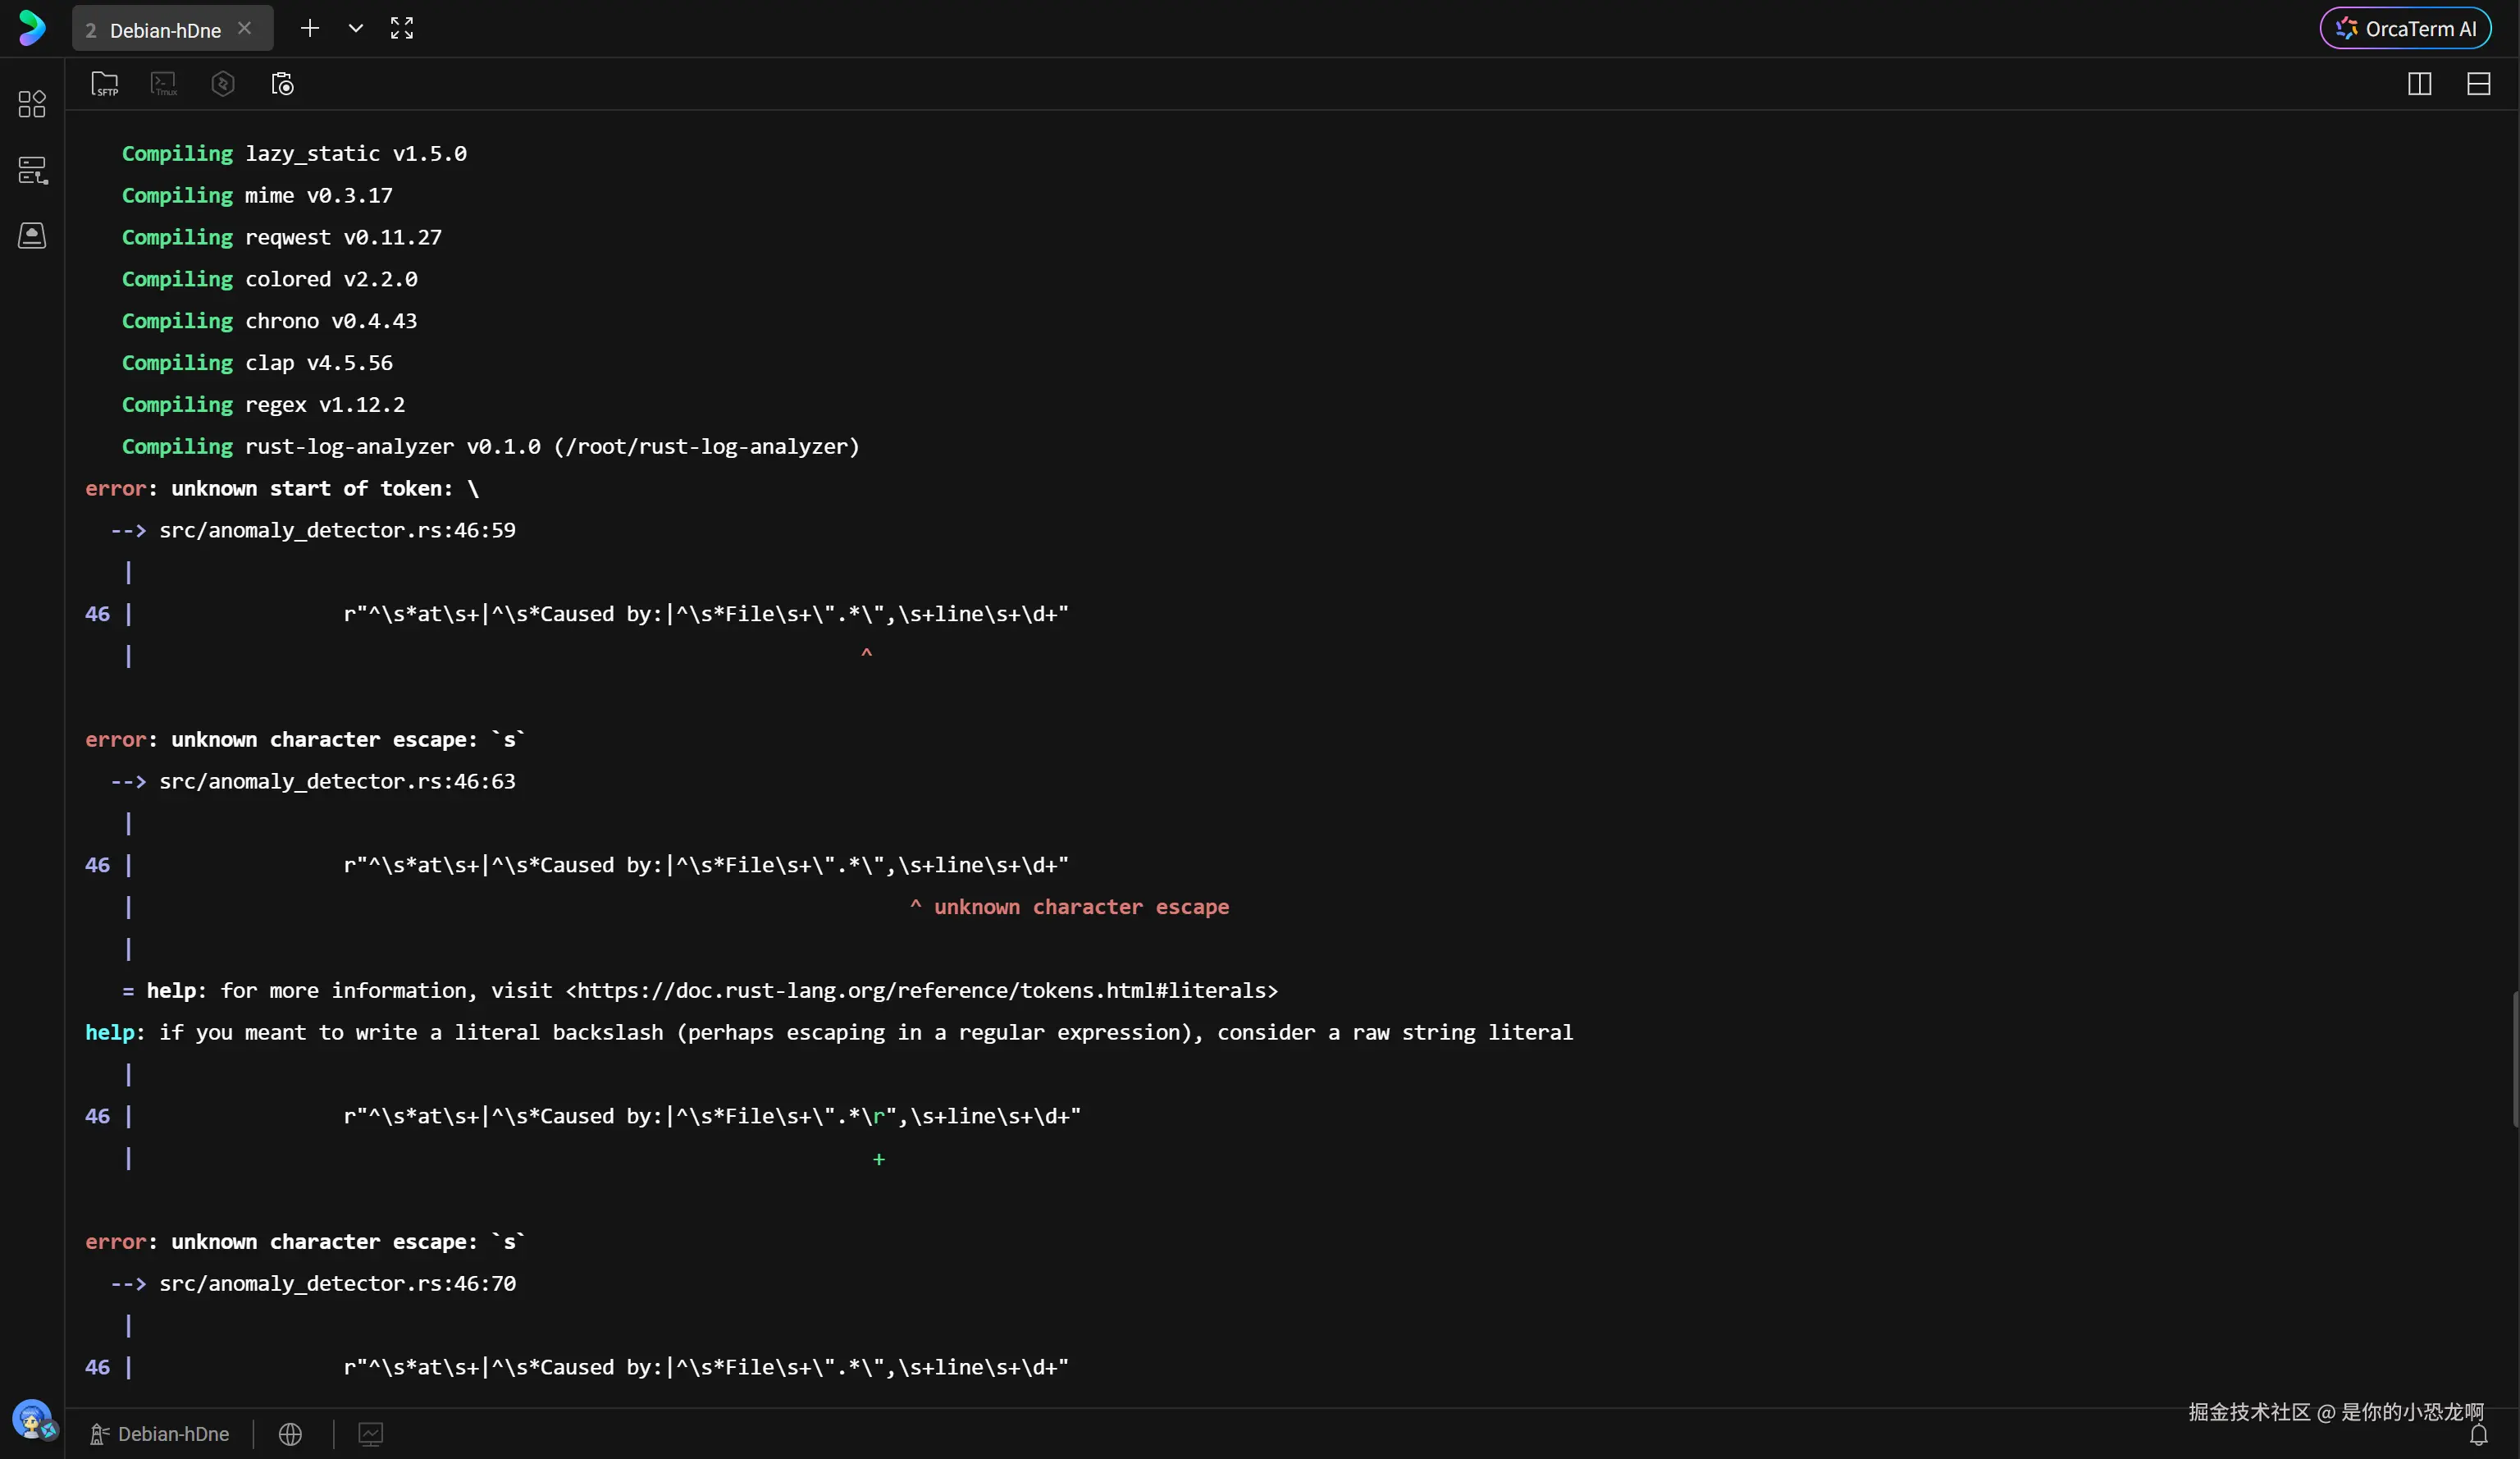Screen dimensions: 2520x1459
Task: Click the third sidebar panel icon
Action: 32,236
